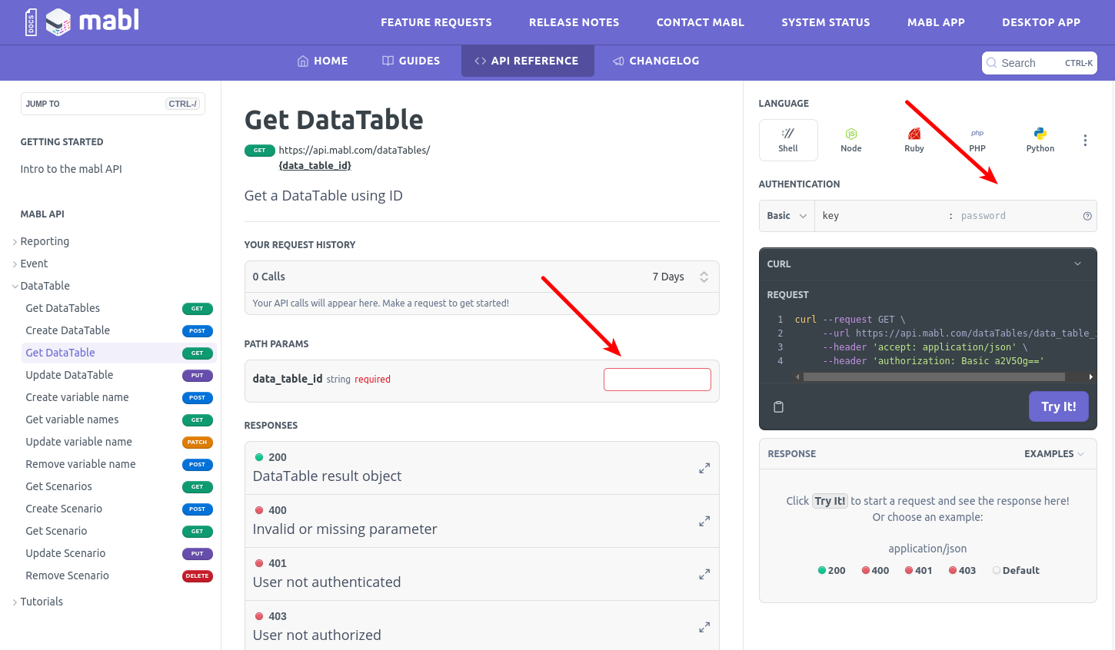Open Create DataTable endpoint
1115x650 pixels.
(x=119, y=330)
